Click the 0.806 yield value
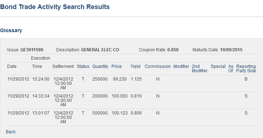The image size is (263, 138). tap(136, 113)
